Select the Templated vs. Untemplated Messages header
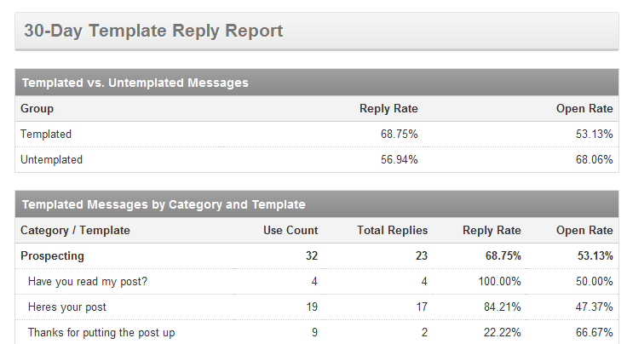The height and width of the screenshot is (344, 627). pos(135,83)
